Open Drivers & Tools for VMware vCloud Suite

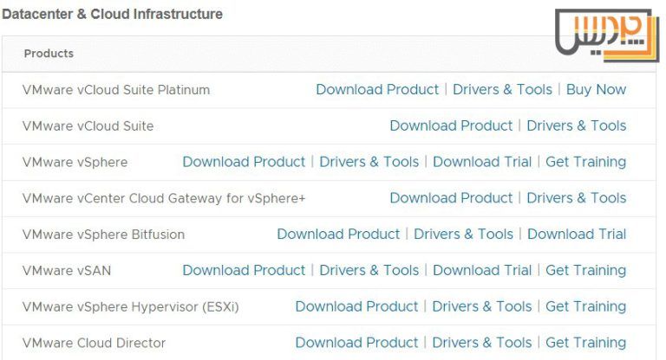(x=576, y=125)
